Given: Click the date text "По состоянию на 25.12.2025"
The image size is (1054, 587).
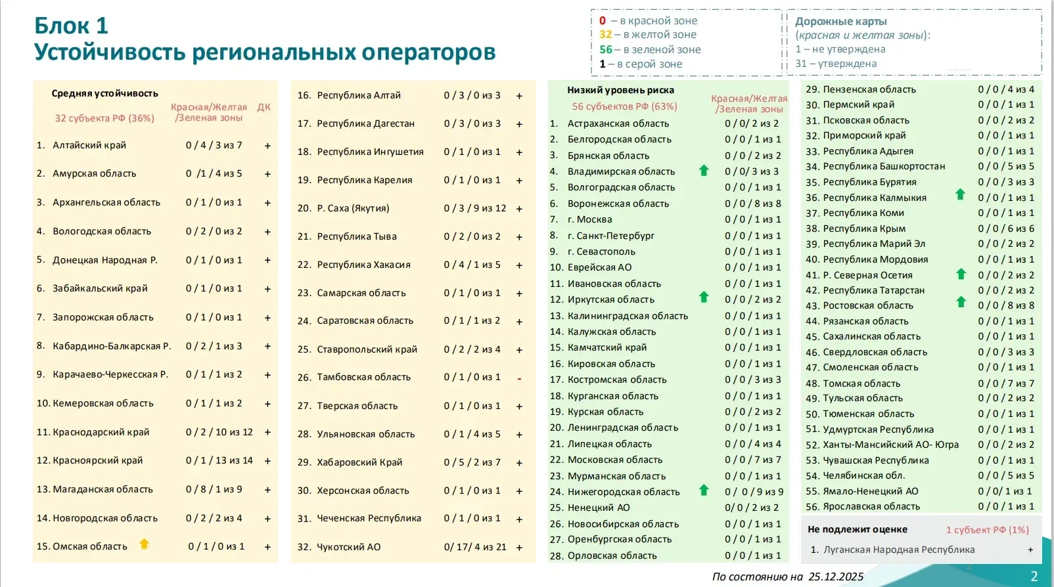Looking at the screenshot, I should click(x=787, y=576).
